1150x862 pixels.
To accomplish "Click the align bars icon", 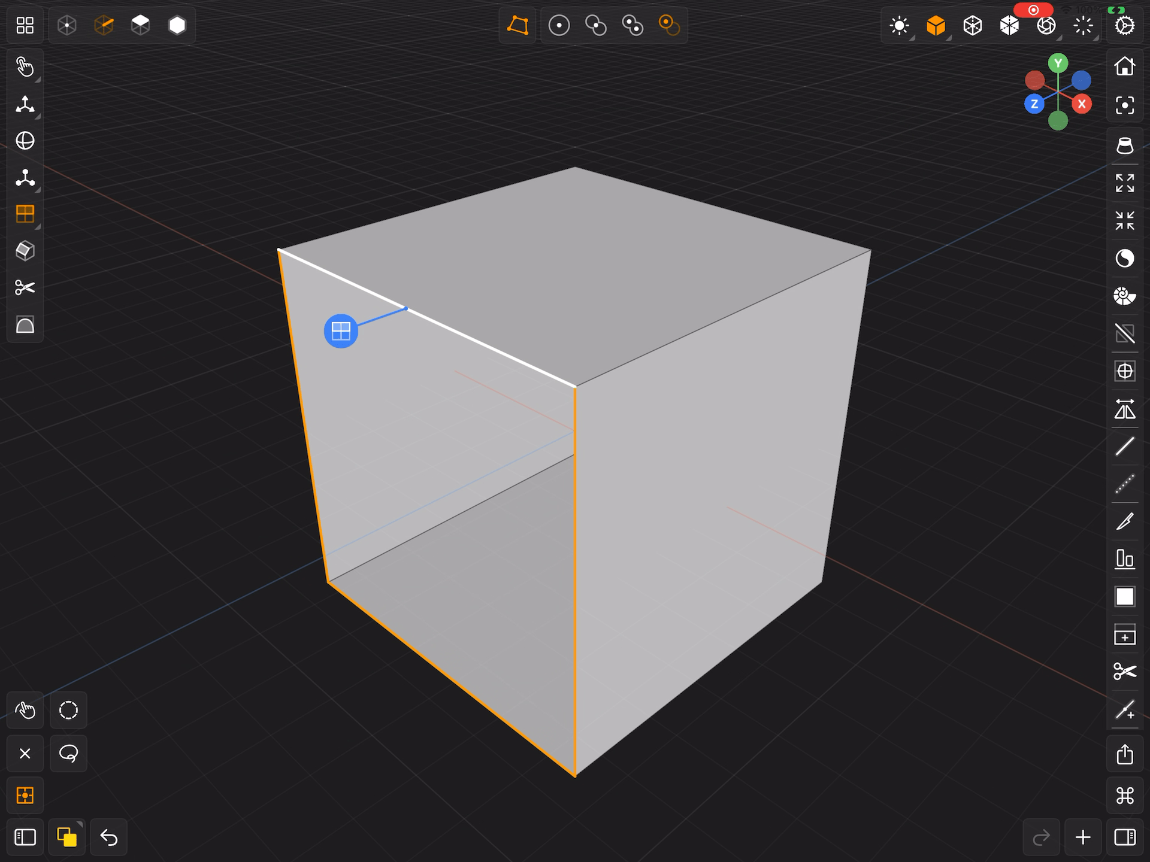I will click(1125, 559).
